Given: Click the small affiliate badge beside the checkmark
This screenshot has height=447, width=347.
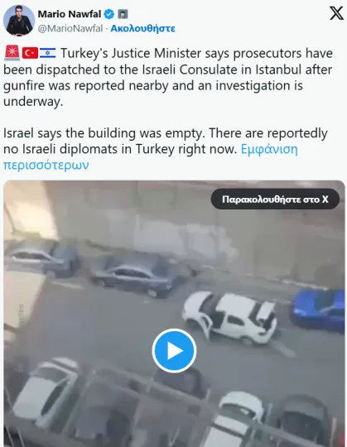Looking at the screenshot, I should tap(123, 14).
